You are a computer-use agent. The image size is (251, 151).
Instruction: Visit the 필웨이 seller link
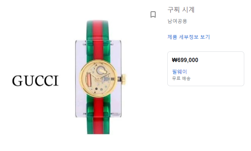click(x=179, y=72)
